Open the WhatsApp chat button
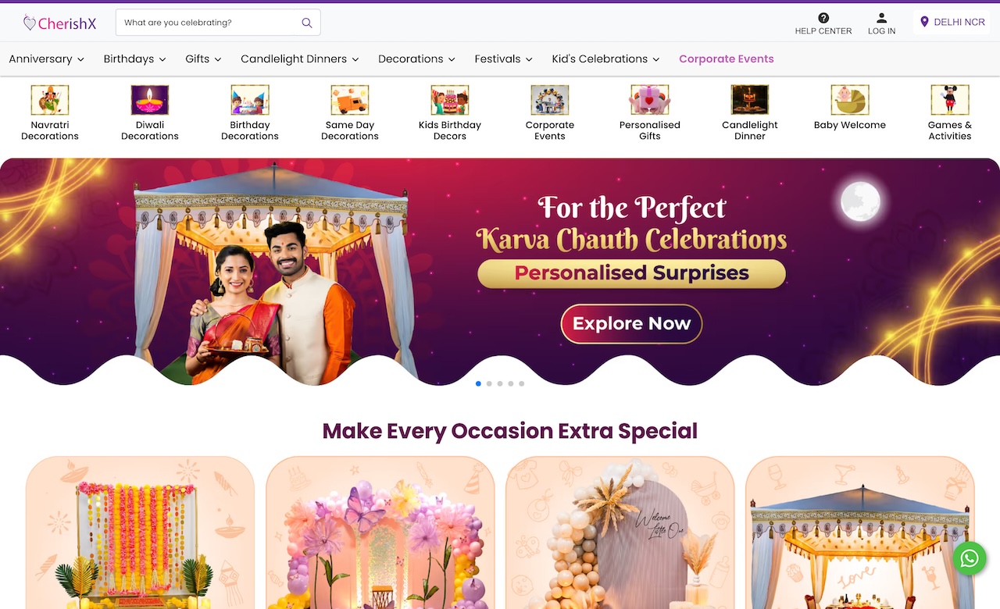This screenshot has width=1000, height=609. coord(970,558)
